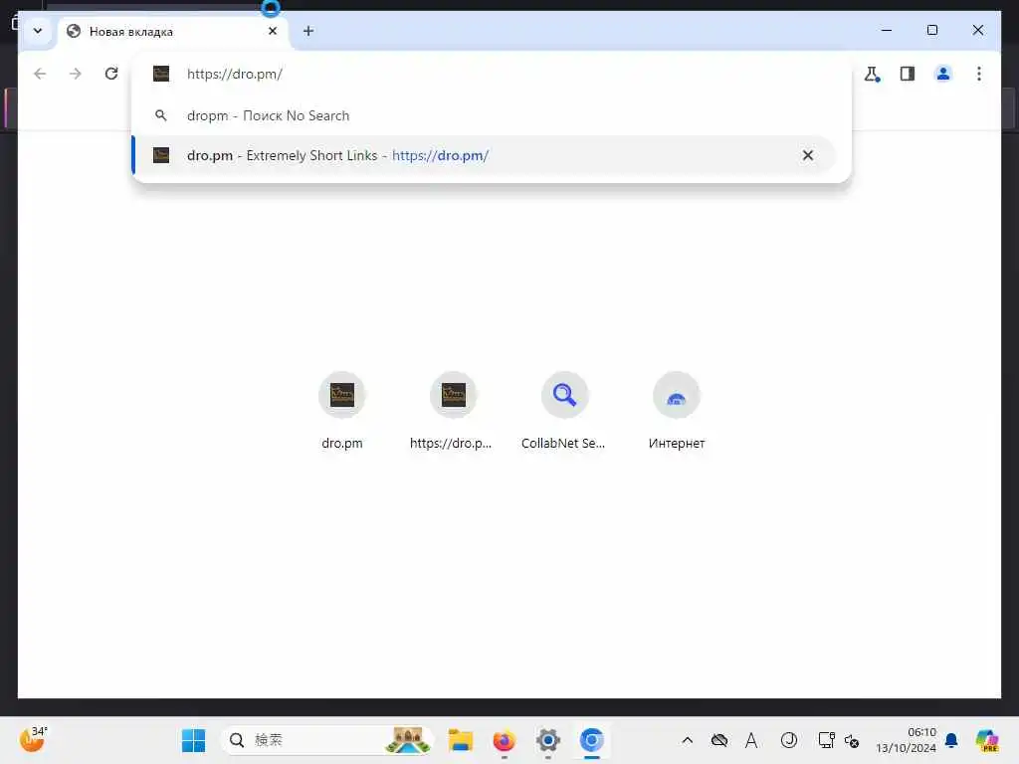
Task: Click the address bar with https://dro.pm/
Action: [491, 74]
